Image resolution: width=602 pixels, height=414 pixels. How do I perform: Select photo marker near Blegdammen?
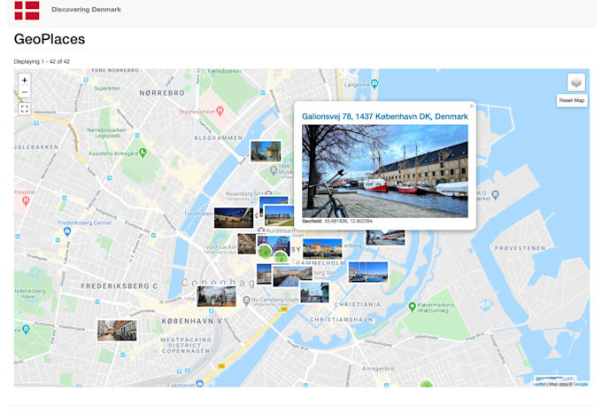266,151
